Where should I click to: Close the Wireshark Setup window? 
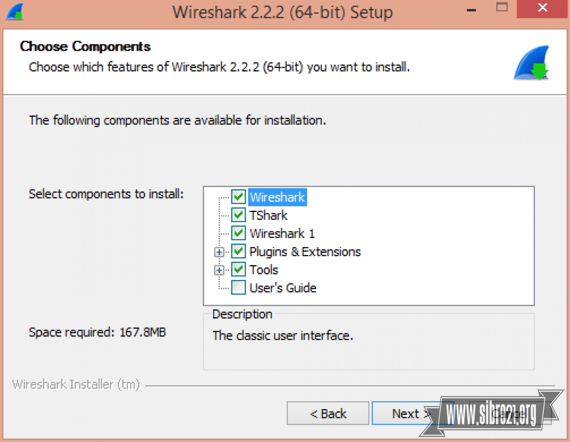pos(542,9)
